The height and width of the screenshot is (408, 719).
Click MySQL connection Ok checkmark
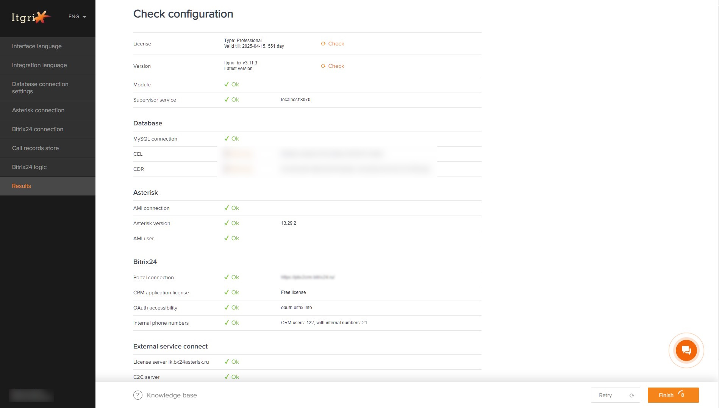(227, 139)
